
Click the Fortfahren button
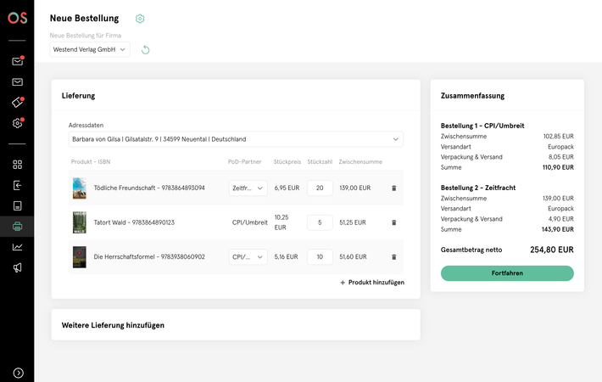(x=507, y=273)
